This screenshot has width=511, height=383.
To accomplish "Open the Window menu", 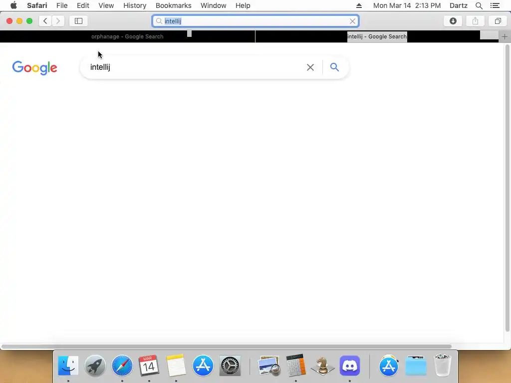I will tap(214, 5).
